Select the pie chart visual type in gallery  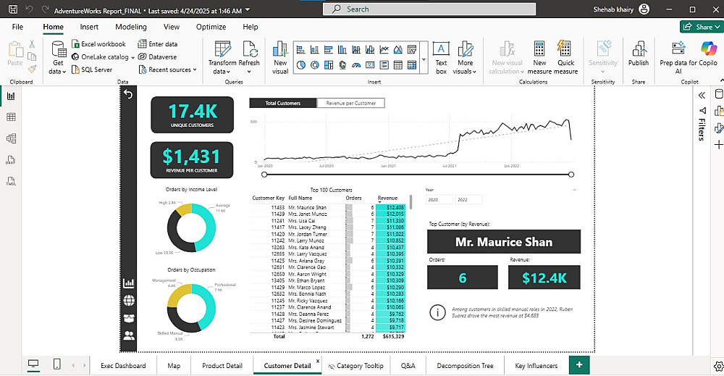pos(300,65)
